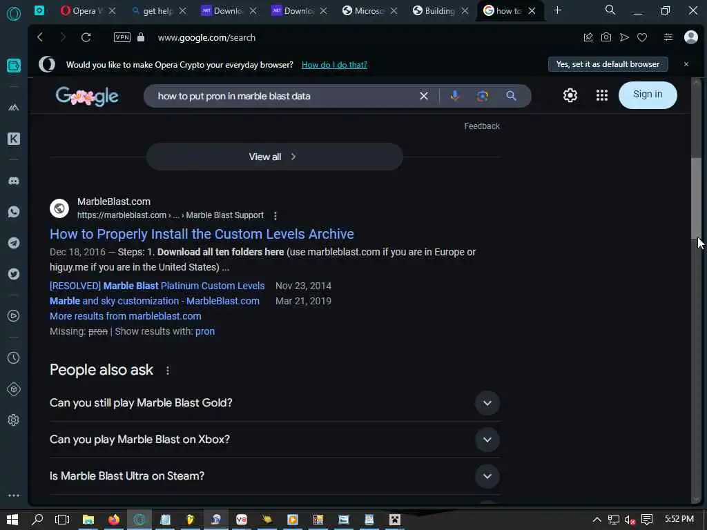Show hidden system tray icons
The image size is (707, 530).
coord(597,520)
